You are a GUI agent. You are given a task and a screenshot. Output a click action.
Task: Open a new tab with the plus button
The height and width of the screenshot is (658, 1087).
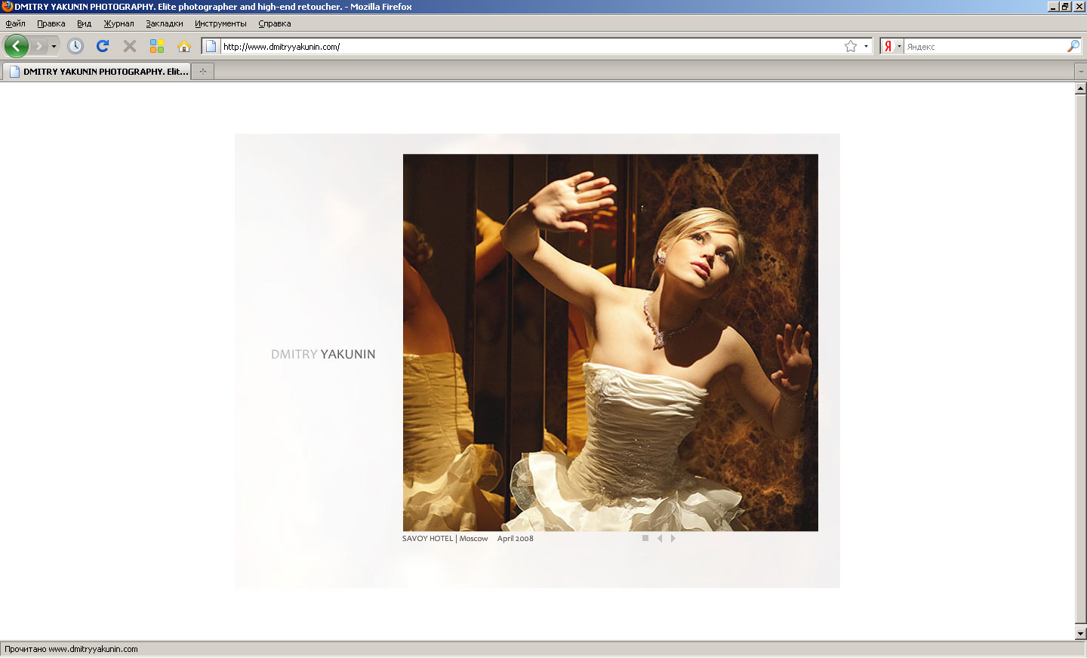tap(202, 71)
